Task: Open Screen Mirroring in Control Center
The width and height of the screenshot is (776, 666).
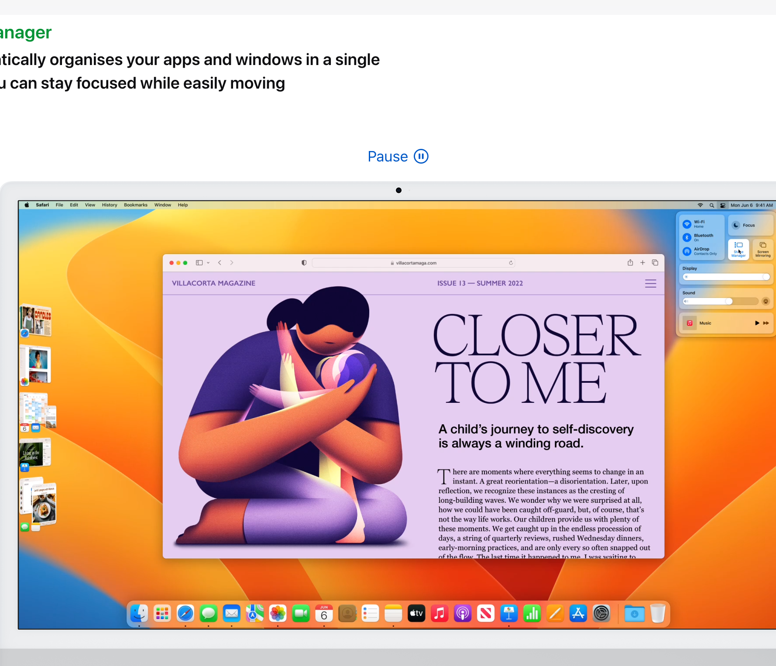Action: [x=763, y=249]
